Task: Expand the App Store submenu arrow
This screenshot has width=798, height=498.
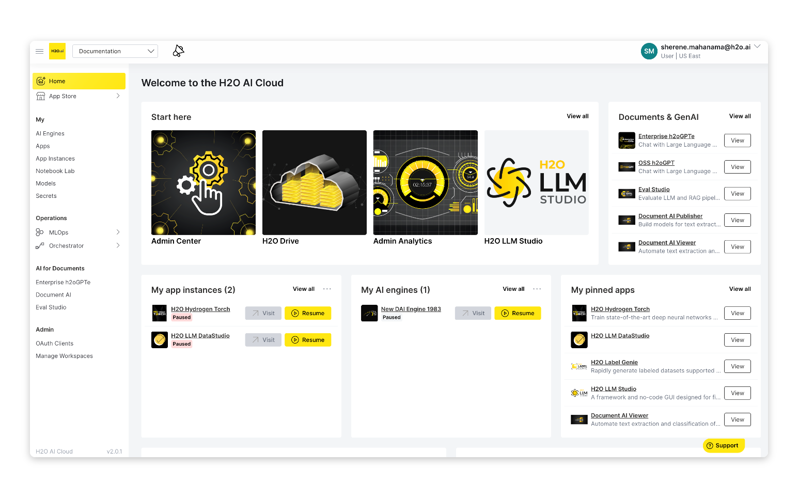Action: point(118,96)
